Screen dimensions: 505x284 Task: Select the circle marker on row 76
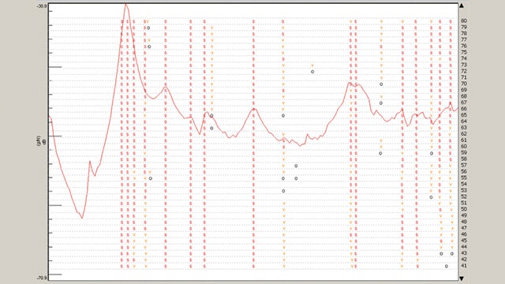149,47
